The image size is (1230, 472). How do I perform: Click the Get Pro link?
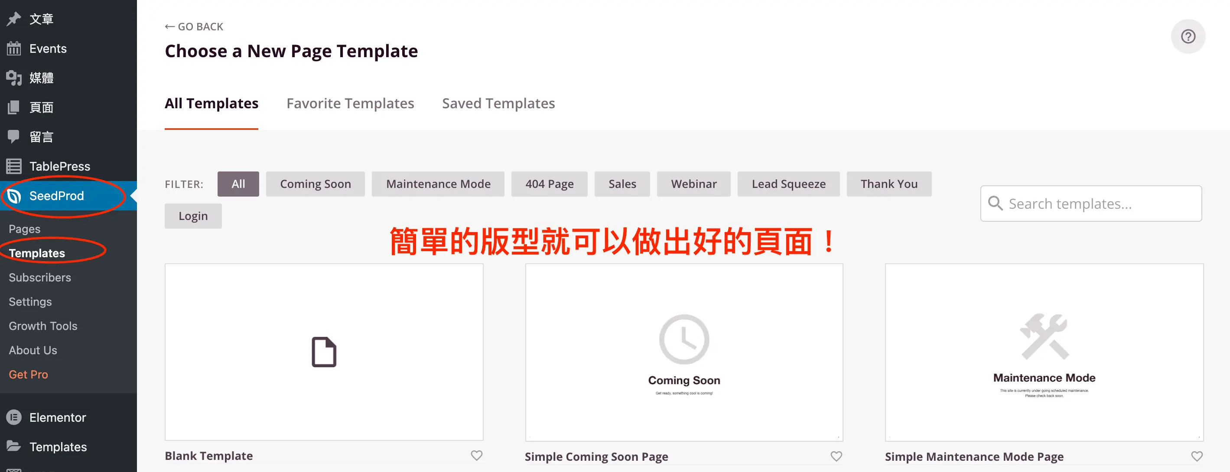tap(28, 375)
